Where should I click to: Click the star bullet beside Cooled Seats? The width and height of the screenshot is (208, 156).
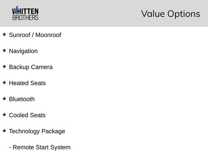pos(4,115)
